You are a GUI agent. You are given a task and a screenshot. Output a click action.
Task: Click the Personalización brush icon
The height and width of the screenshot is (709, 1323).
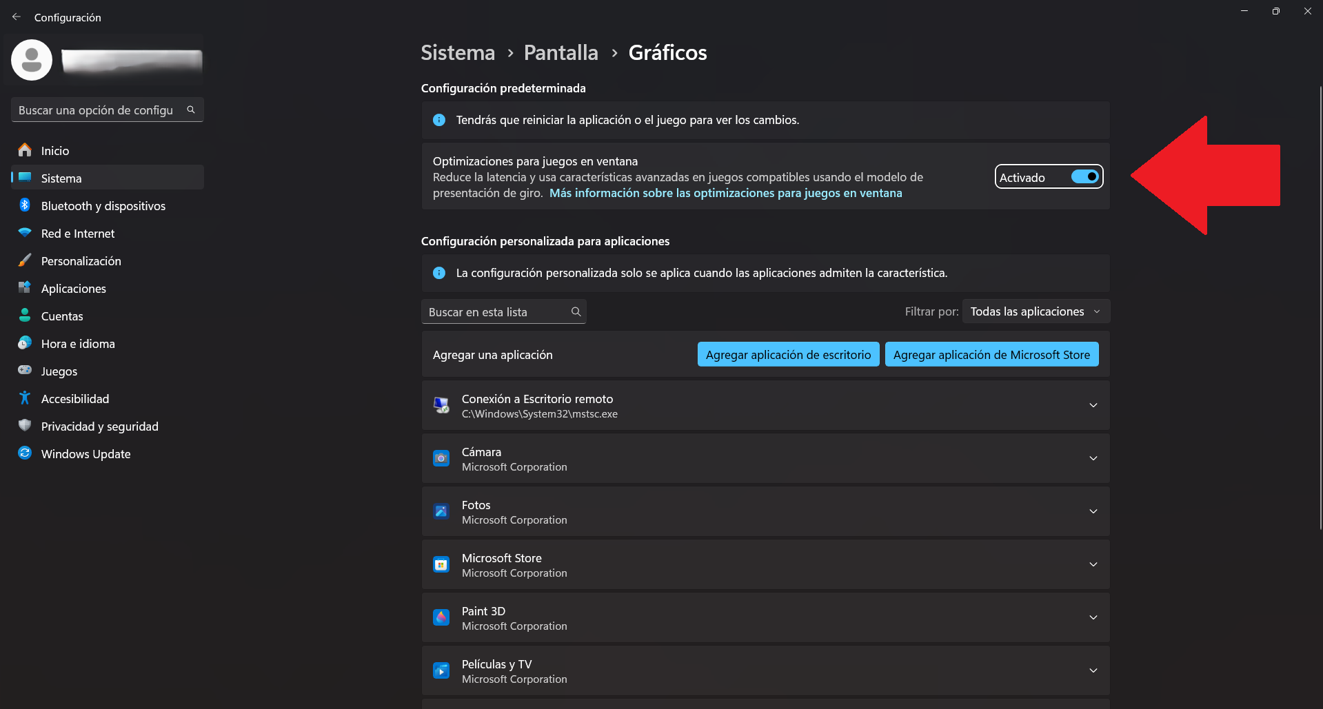coord(25,260)
